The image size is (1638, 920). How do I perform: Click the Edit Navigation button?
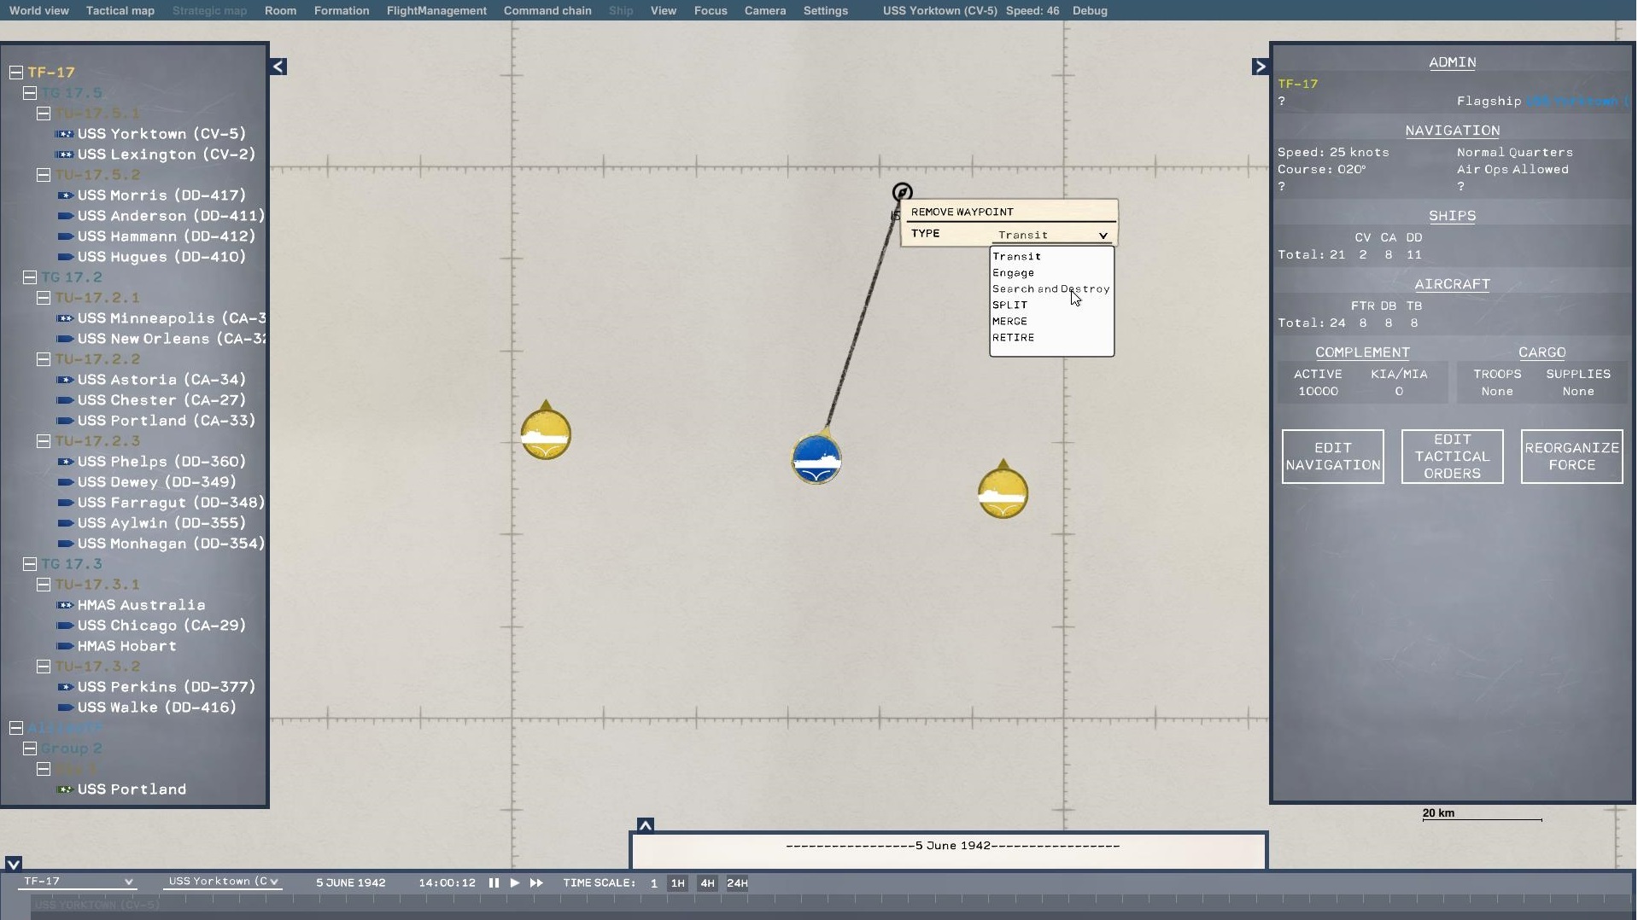pos(1332,457)
